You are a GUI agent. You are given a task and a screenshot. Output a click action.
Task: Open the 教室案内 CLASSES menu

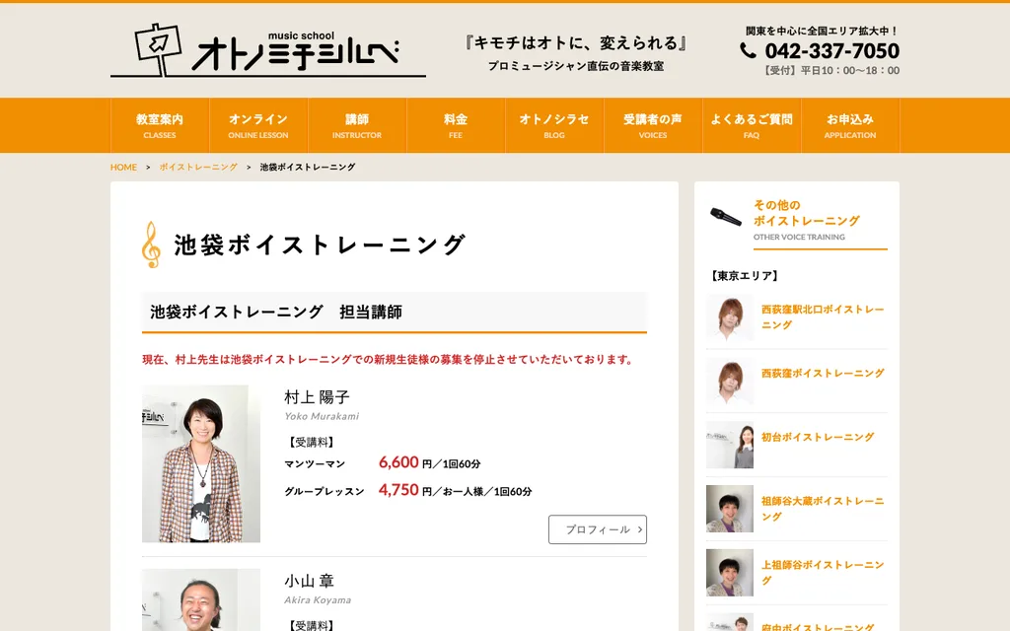point(160,125)
